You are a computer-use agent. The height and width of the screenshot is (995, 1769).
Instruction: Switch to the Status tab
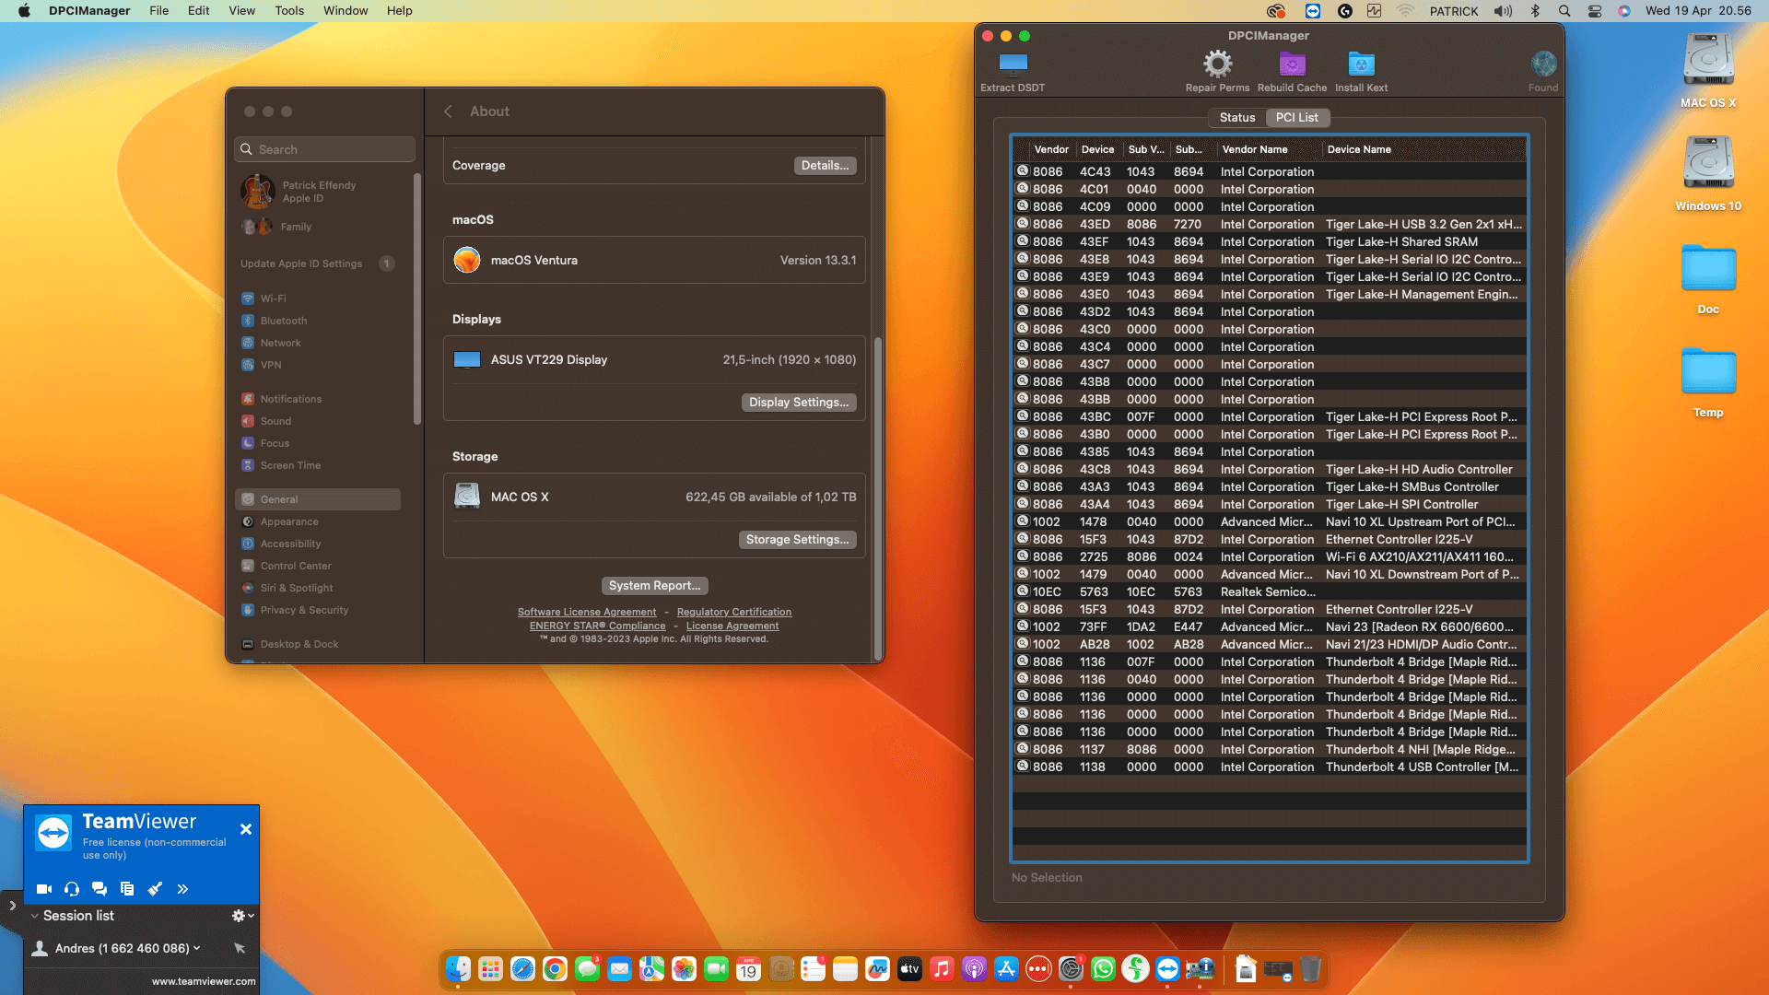point(1237,117)
